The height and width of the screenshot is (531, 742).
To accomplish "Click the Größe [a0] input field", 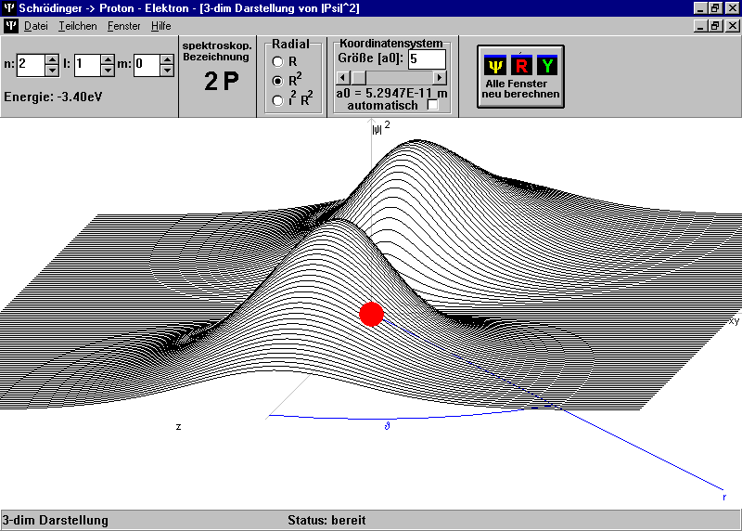I will pos(426,59).
